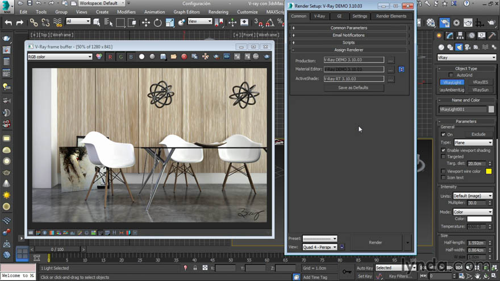Switch to alpha channel white circle icon
The image size is (500, 281).
141,56
